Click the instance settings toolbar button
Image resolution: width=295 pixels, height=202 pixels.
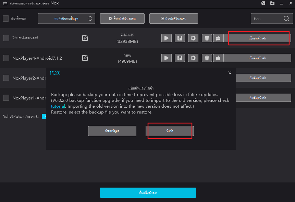click(x=122, y=19)
